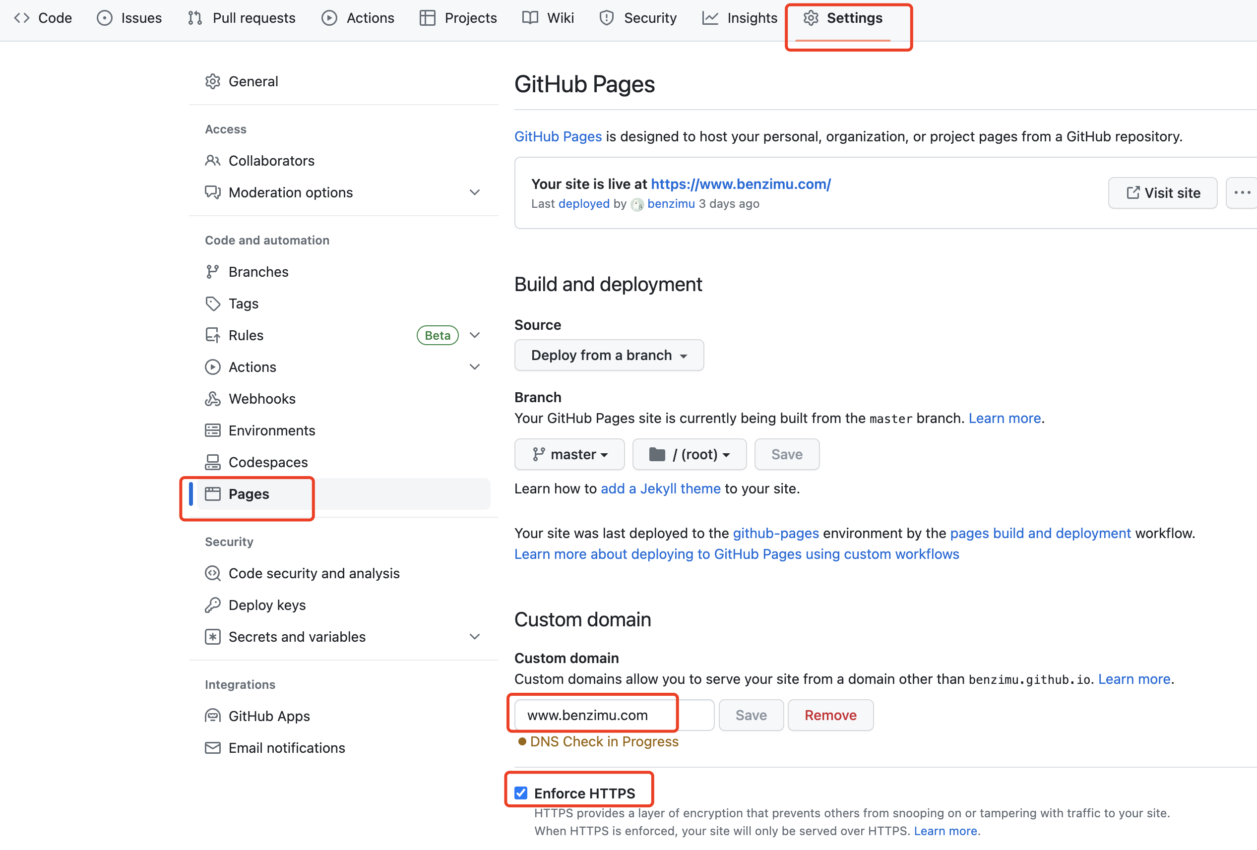Click the sidebar Actions play icon
This screenshot has width=1257, height=850.
click(213, 367)
